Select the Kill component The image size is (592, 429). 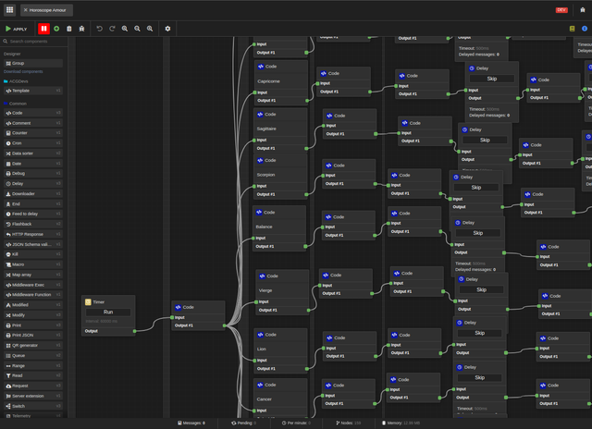(x=33, y=254)
